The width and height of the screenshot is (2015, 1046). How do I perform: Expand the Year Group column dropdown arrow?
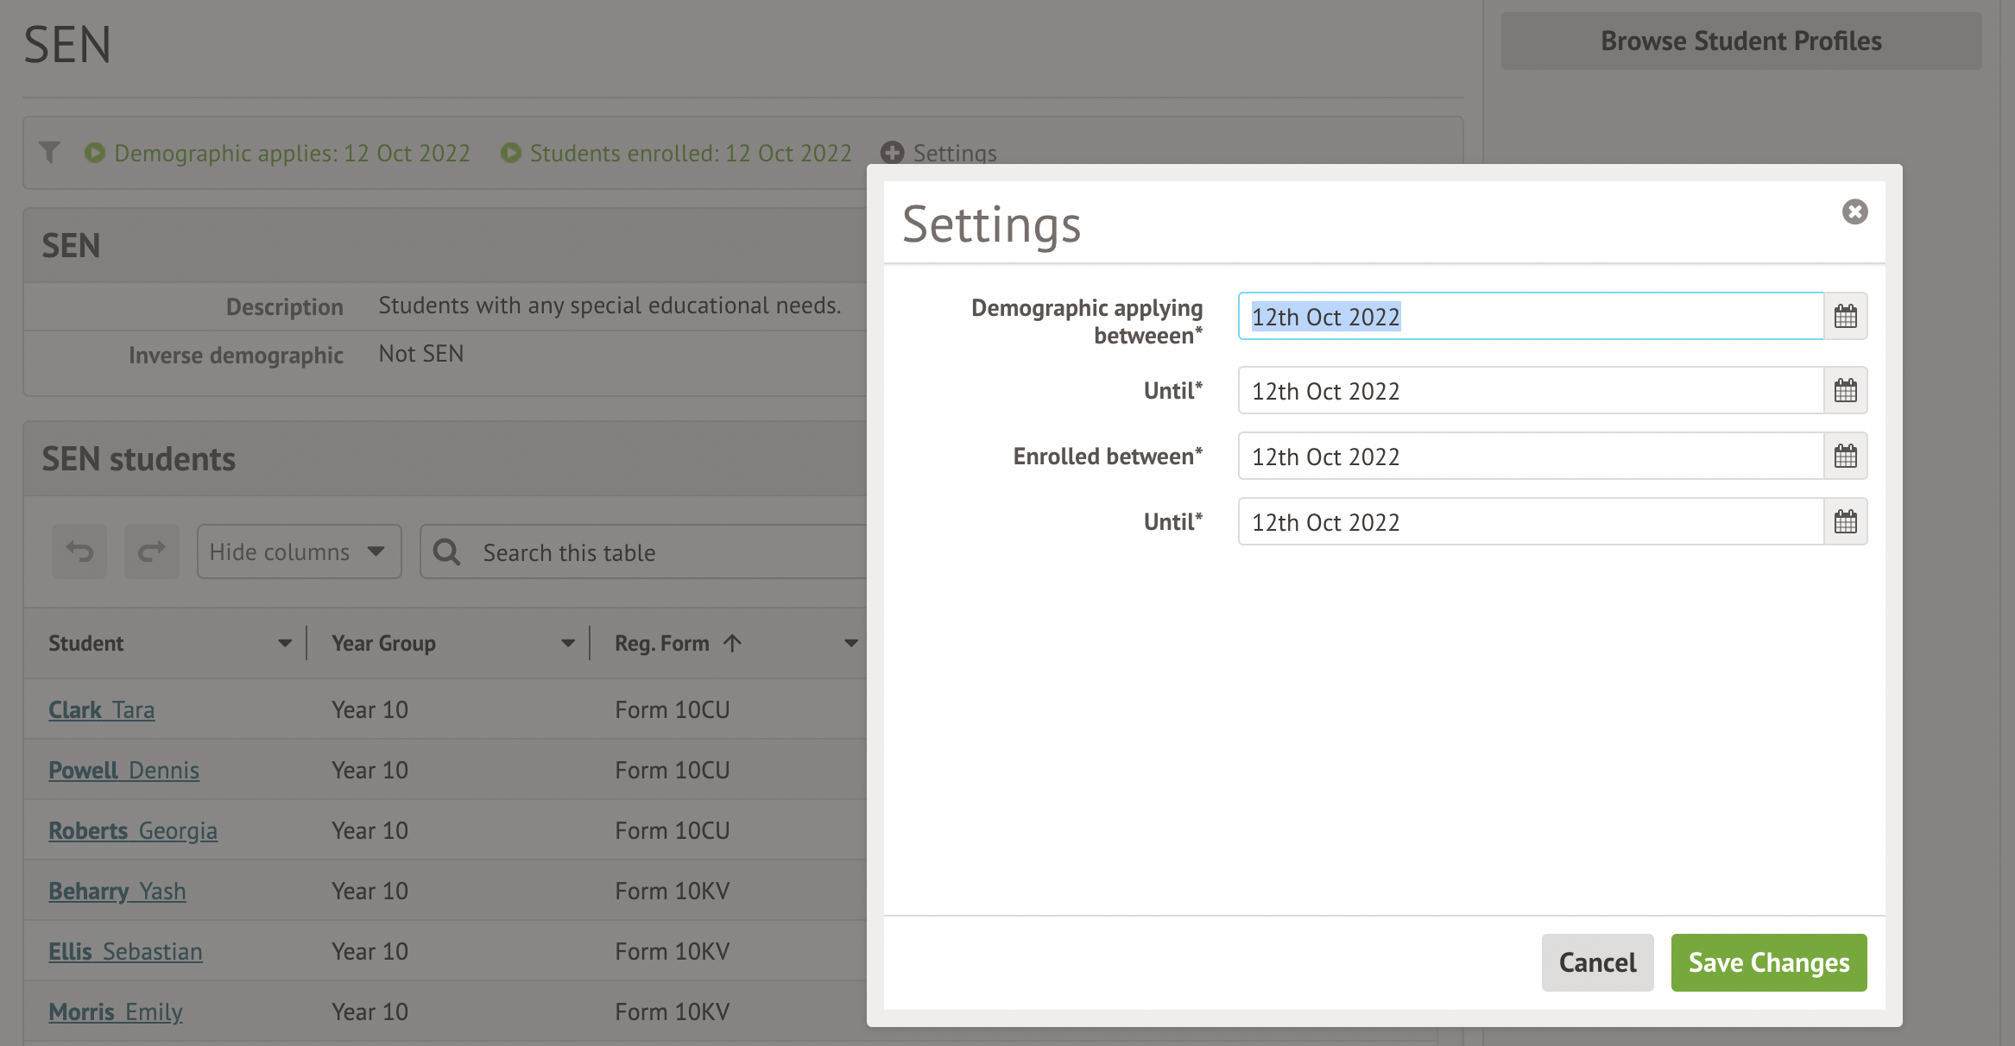tap(567, 643)
